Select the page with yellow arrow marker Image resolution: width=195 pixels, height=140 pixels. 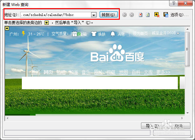(x=7, y=29)
